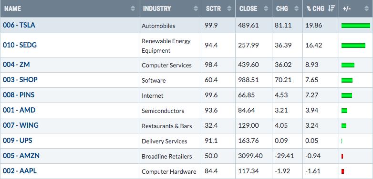Sort by +/- column arrow icon

[366, 9]
